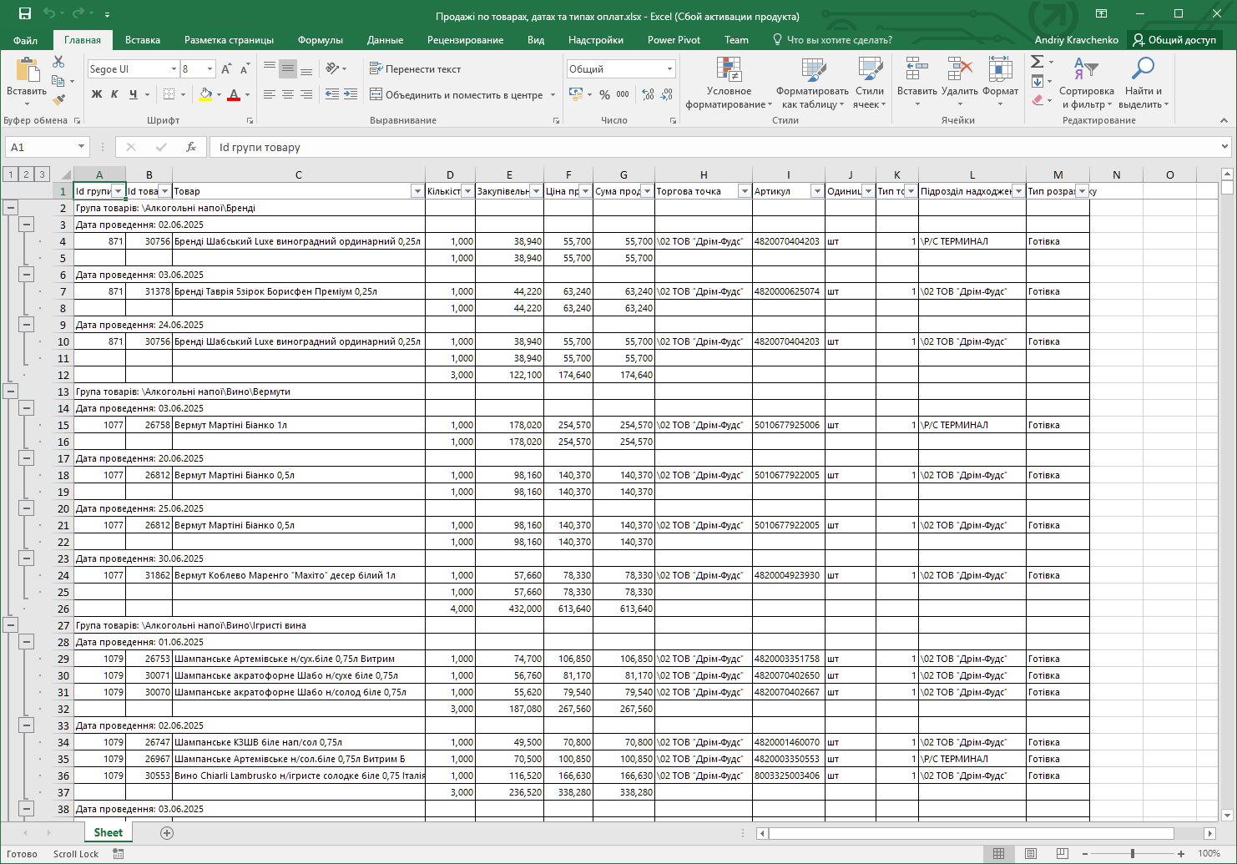Adjust the zoom slider handle

[1133, 854]
